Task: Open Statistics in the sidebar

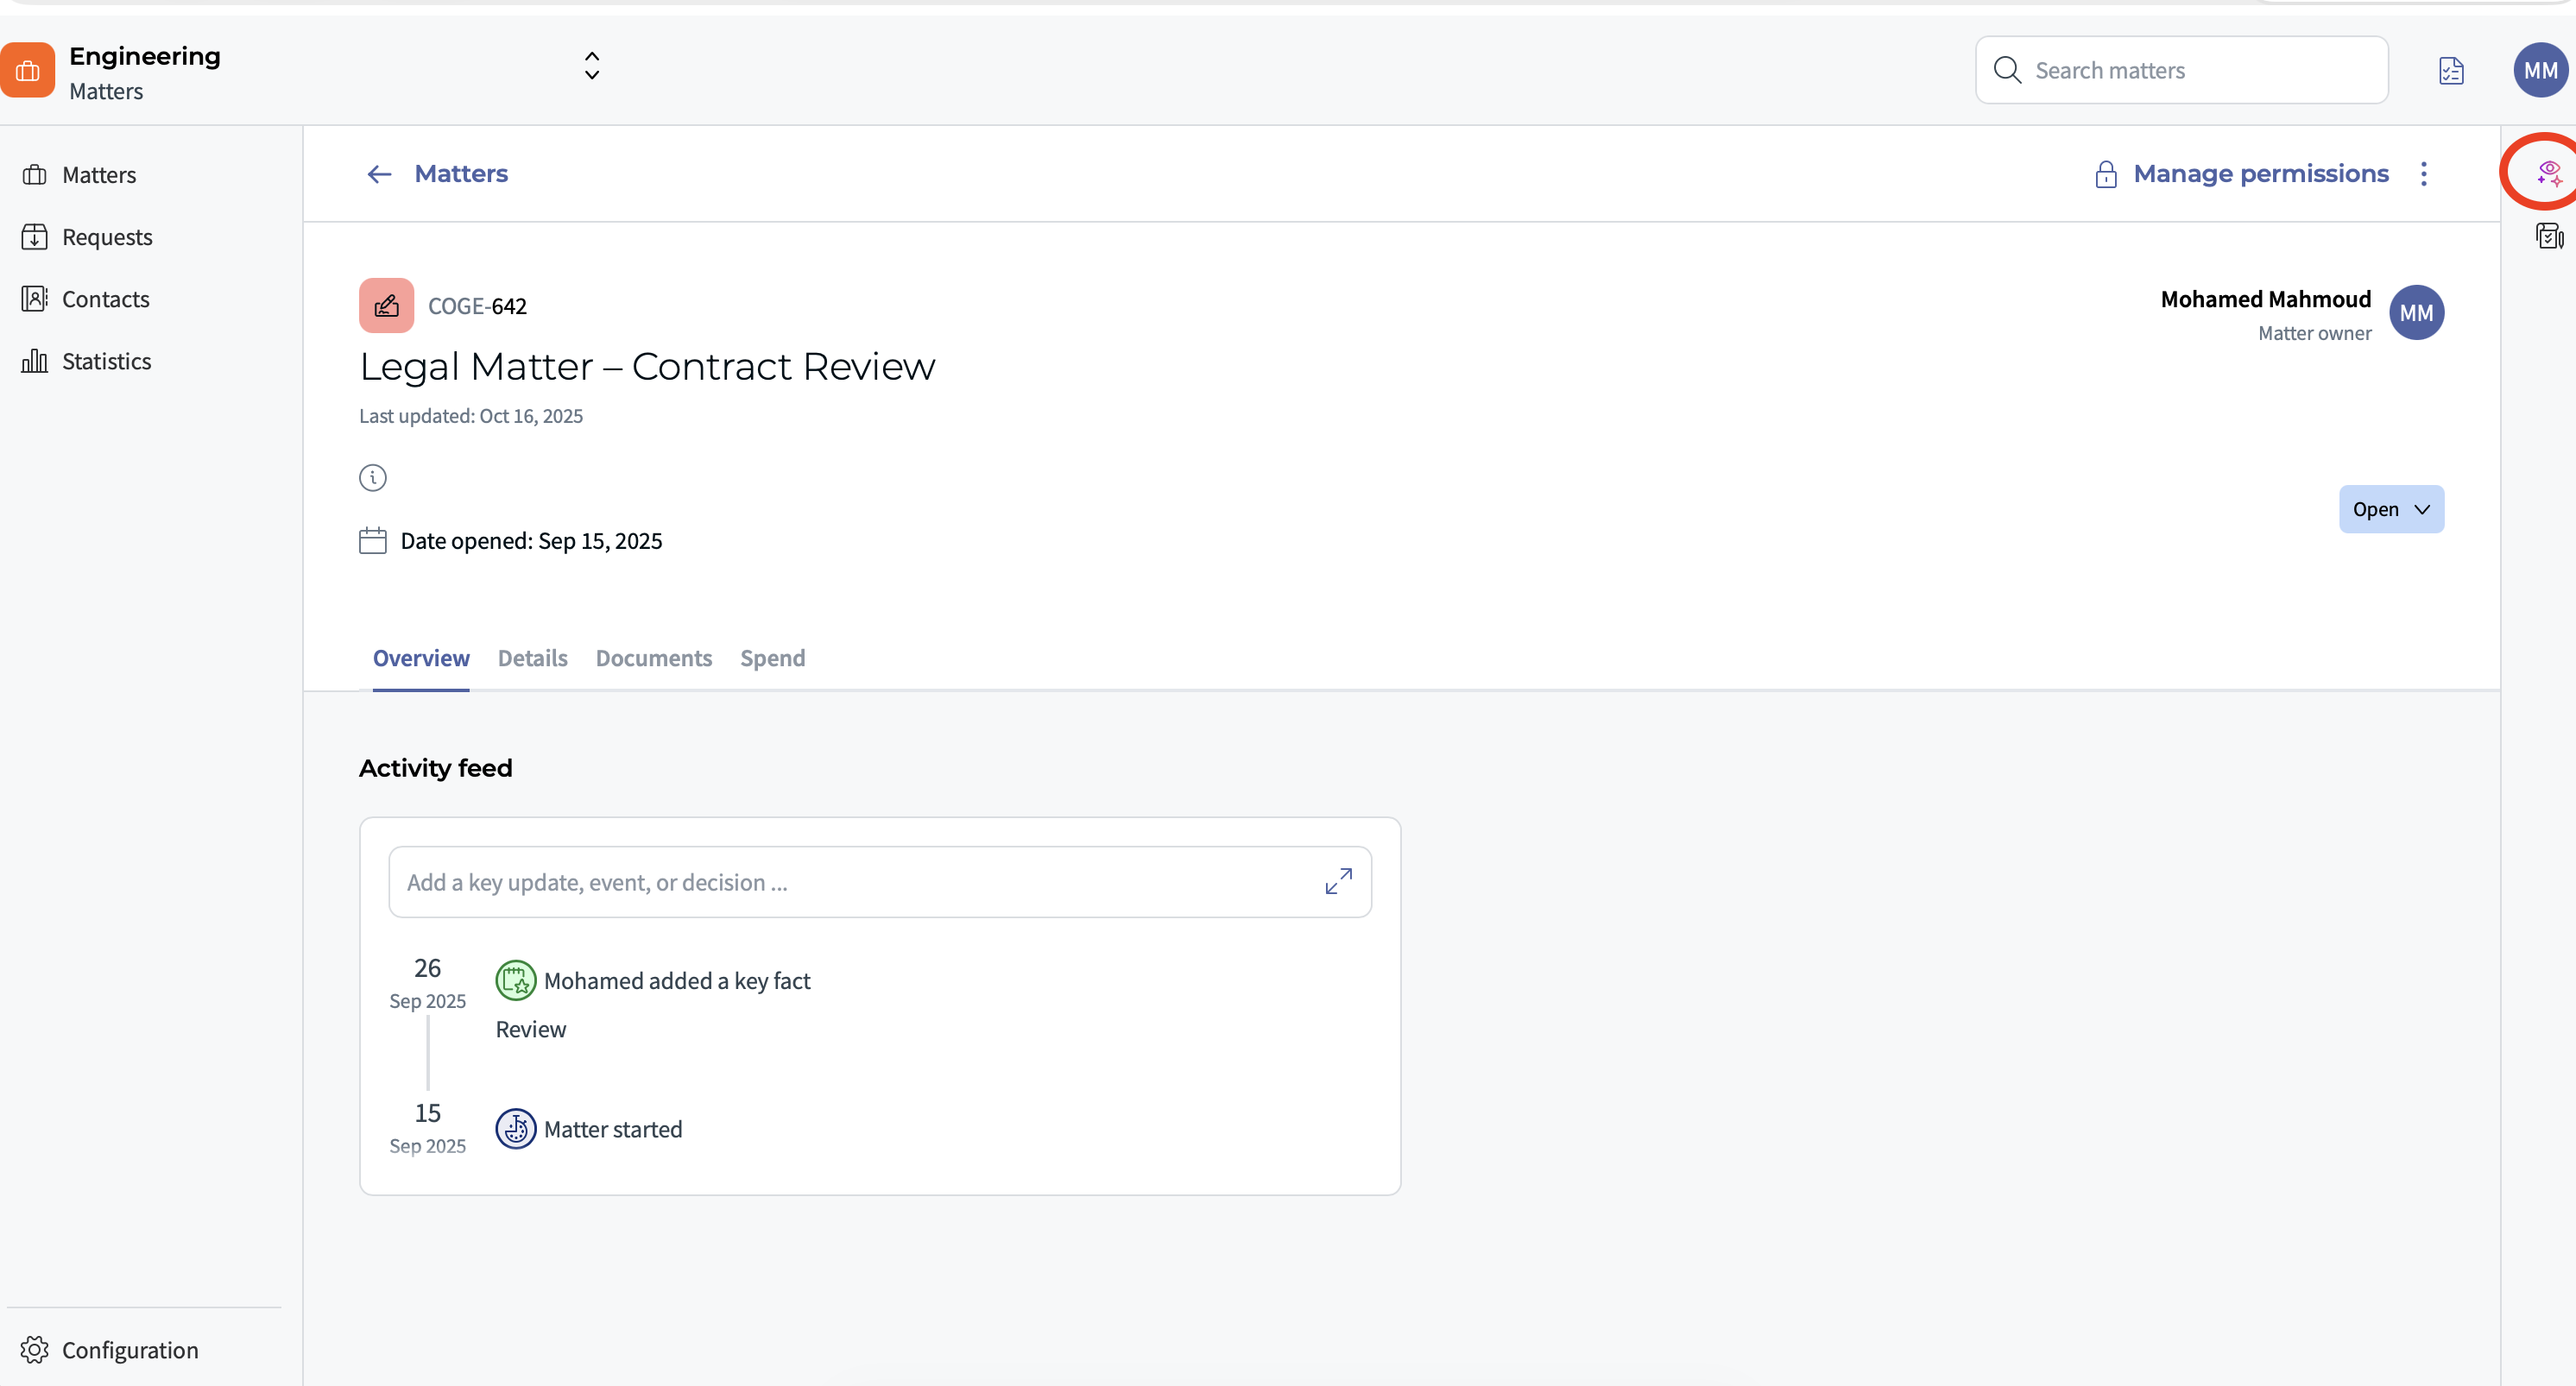Action: [x=106, y=361]
